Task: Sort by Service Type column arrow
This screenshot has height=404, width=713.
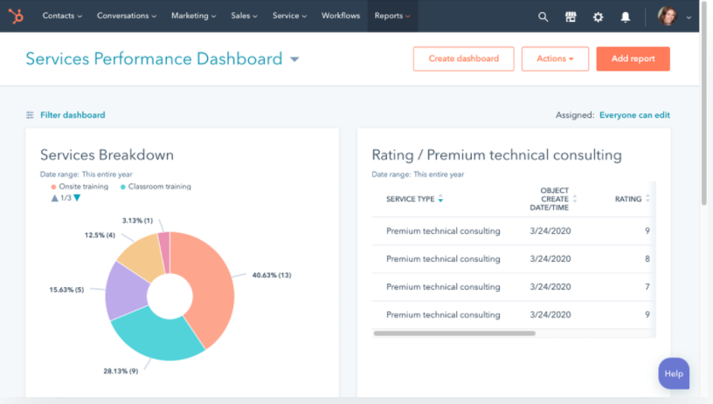Action: [x=440, y=200]
